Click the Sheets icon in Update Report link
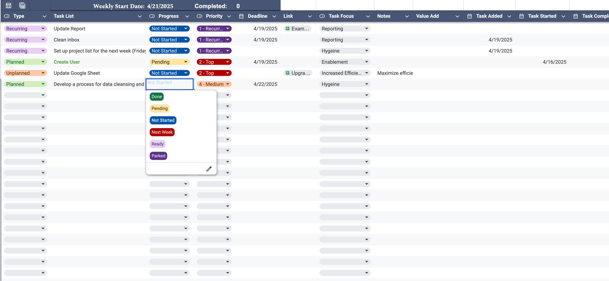 pos(288,29)
